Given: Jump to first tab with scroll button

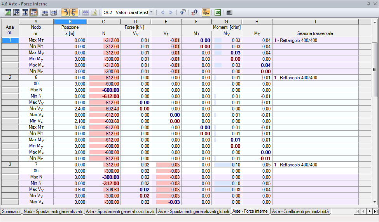Looking at the screenshot, I should coord(357,212).
